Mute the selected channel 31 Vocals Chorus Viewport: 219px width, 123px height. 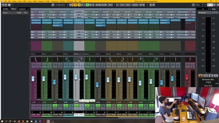(76, 64)
